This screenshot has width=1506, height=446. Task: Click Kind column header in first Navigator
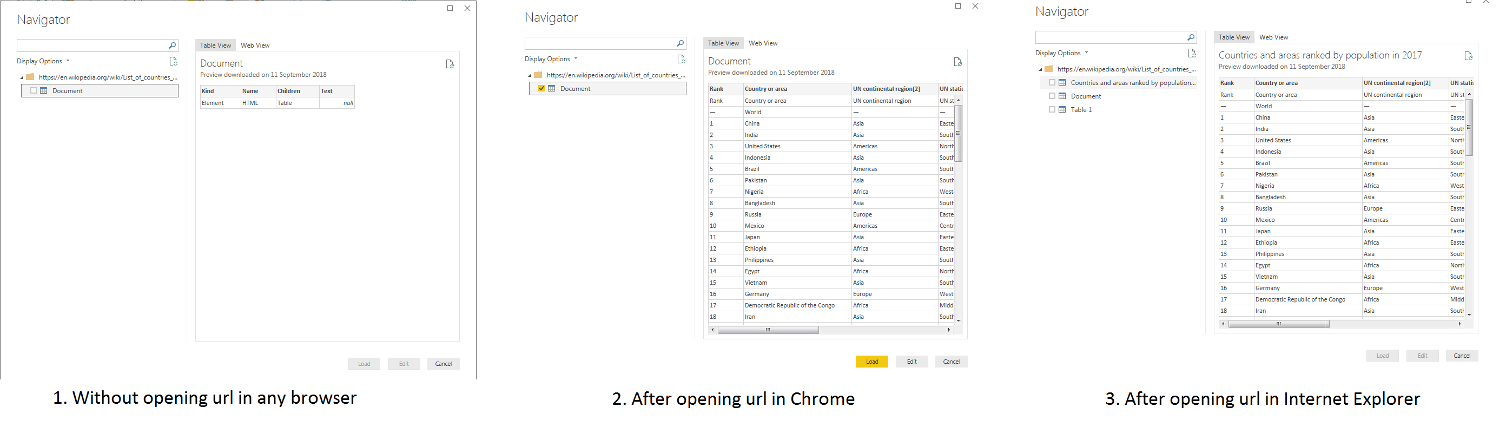coord(220,91)
